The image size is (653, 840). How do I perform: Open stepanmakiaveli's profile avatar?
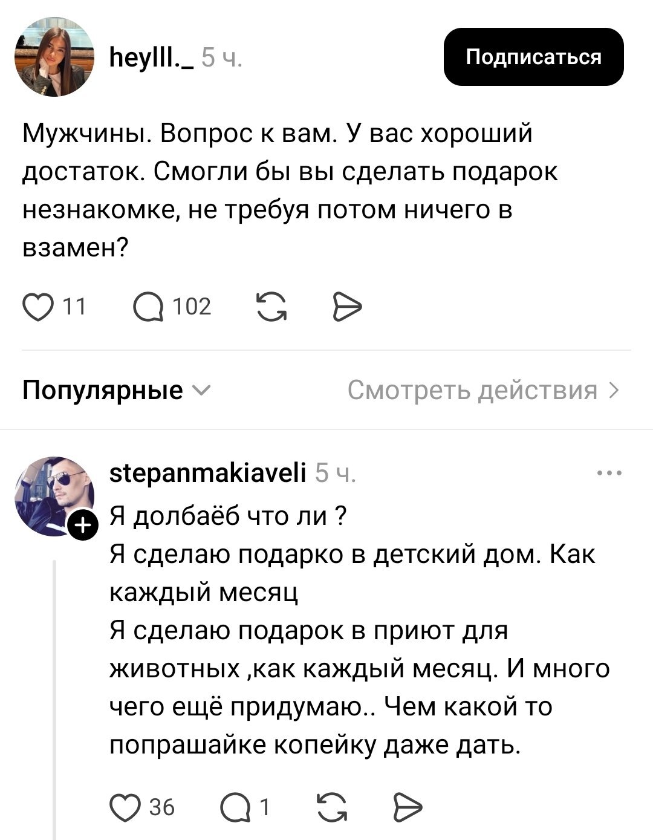(x=53, y=495)
